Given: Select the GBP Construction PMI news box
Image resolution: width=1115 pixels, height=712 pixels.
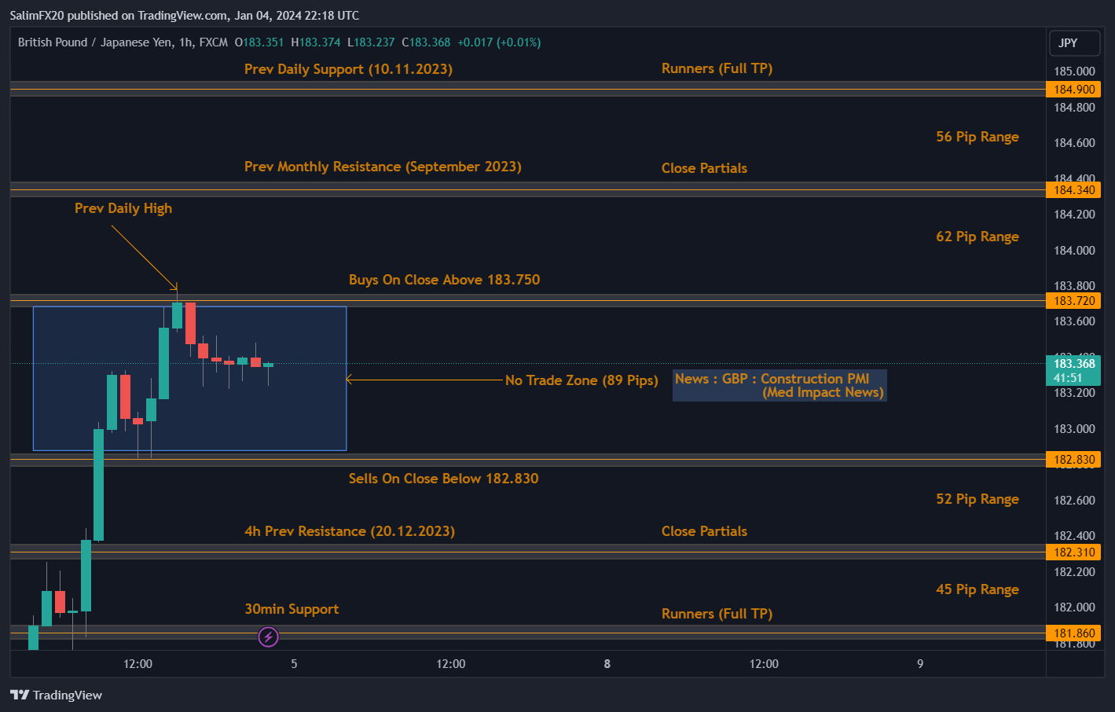Looking at the screenshot, I should point(779,386).
